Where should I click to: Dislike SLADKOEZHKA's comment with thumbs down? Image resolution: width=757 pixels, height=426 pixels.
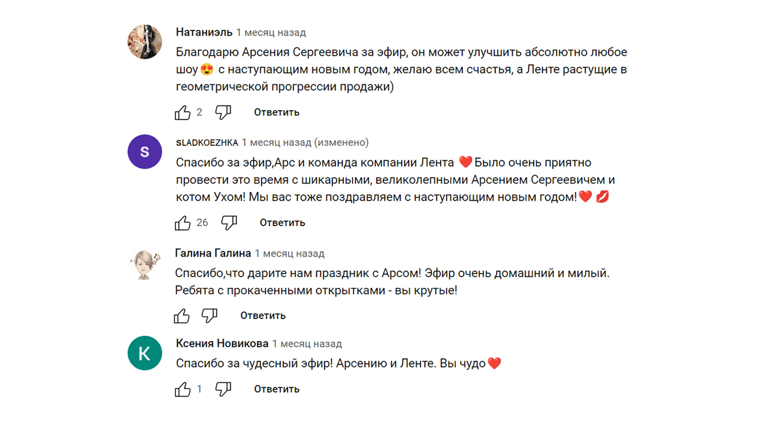[229, 222]
